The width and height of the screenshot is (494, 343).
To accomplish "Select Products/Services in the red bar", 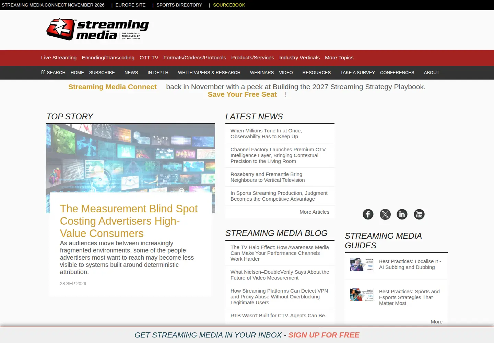I will pos(252,58).
